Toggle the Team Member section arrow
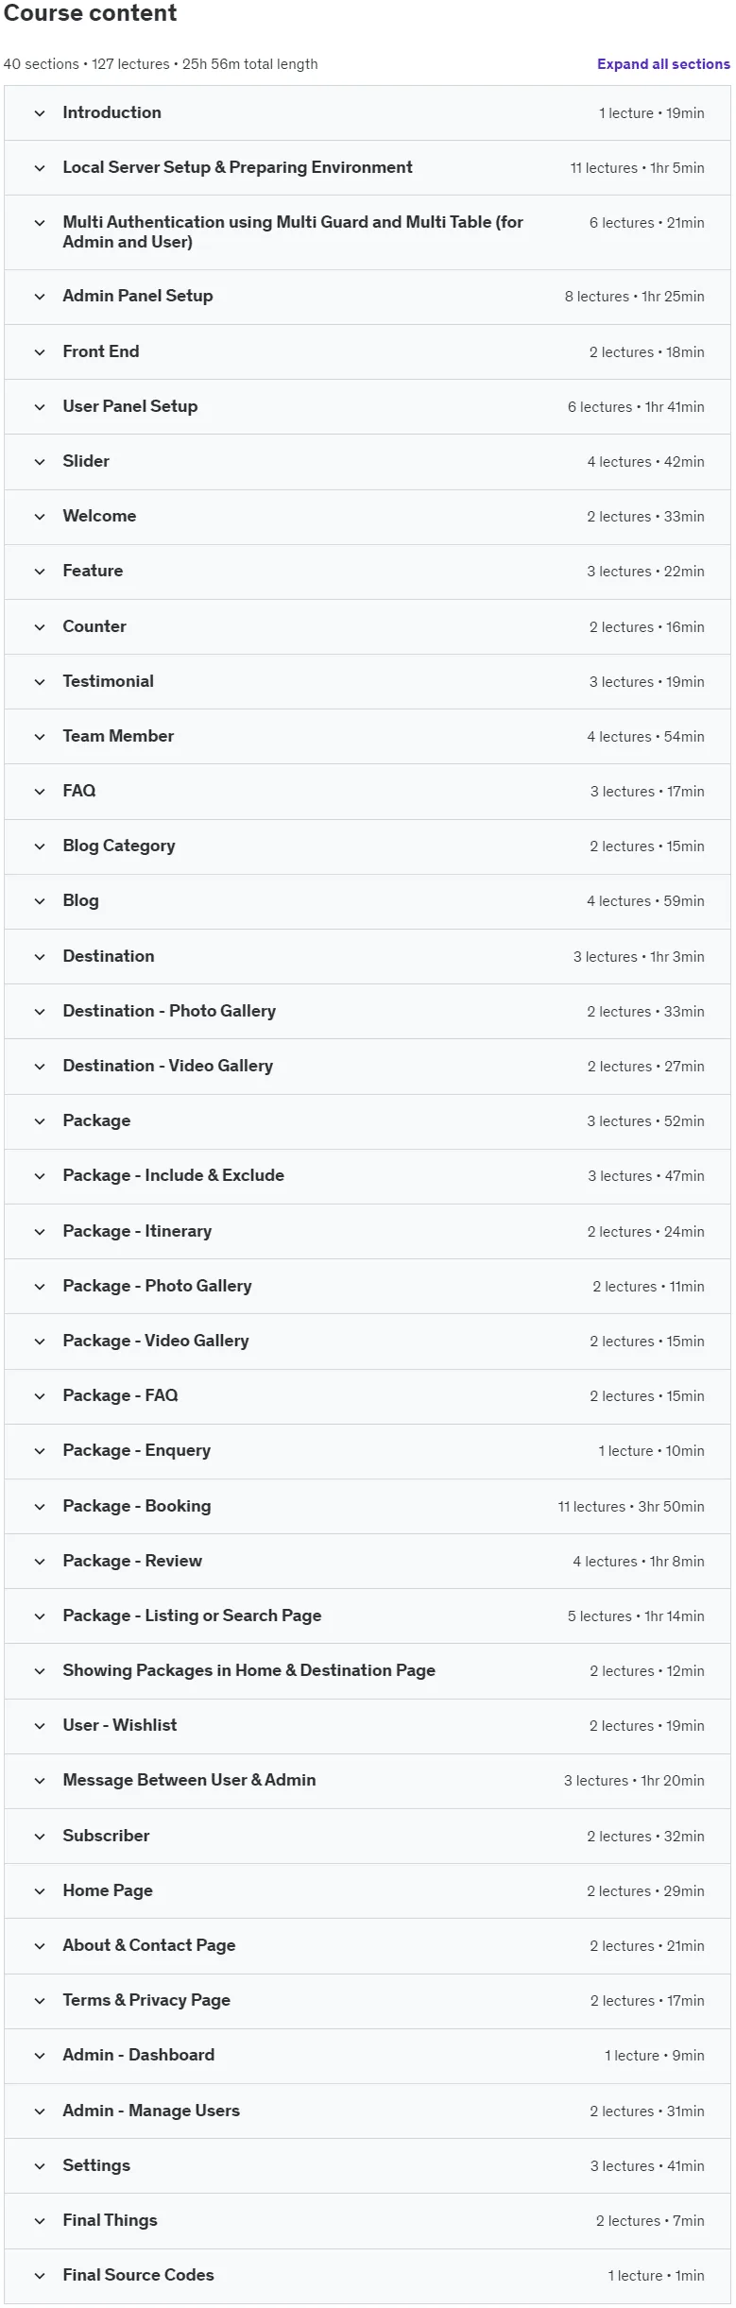The height and width of the screenshot is (2308, 736). [x=40, y=737]
